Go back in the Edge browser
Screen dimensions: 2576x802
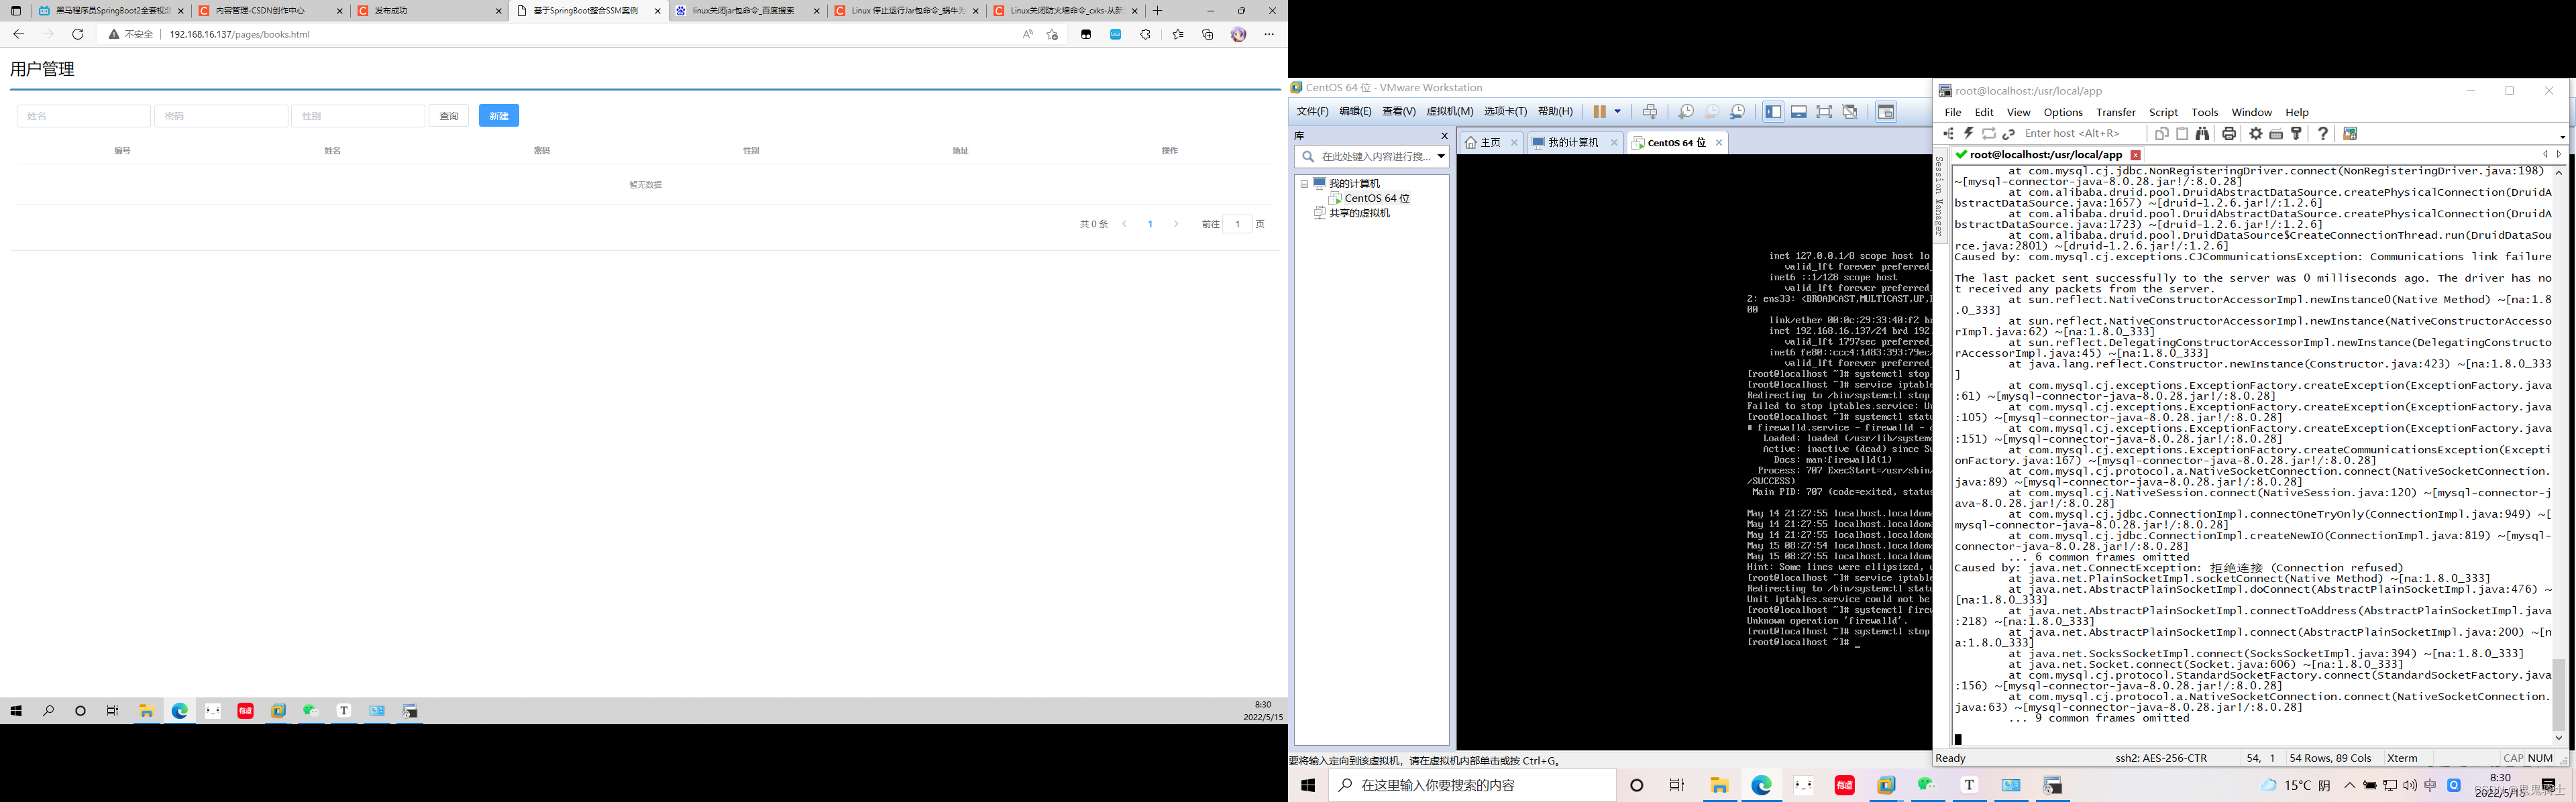(18, 34)
